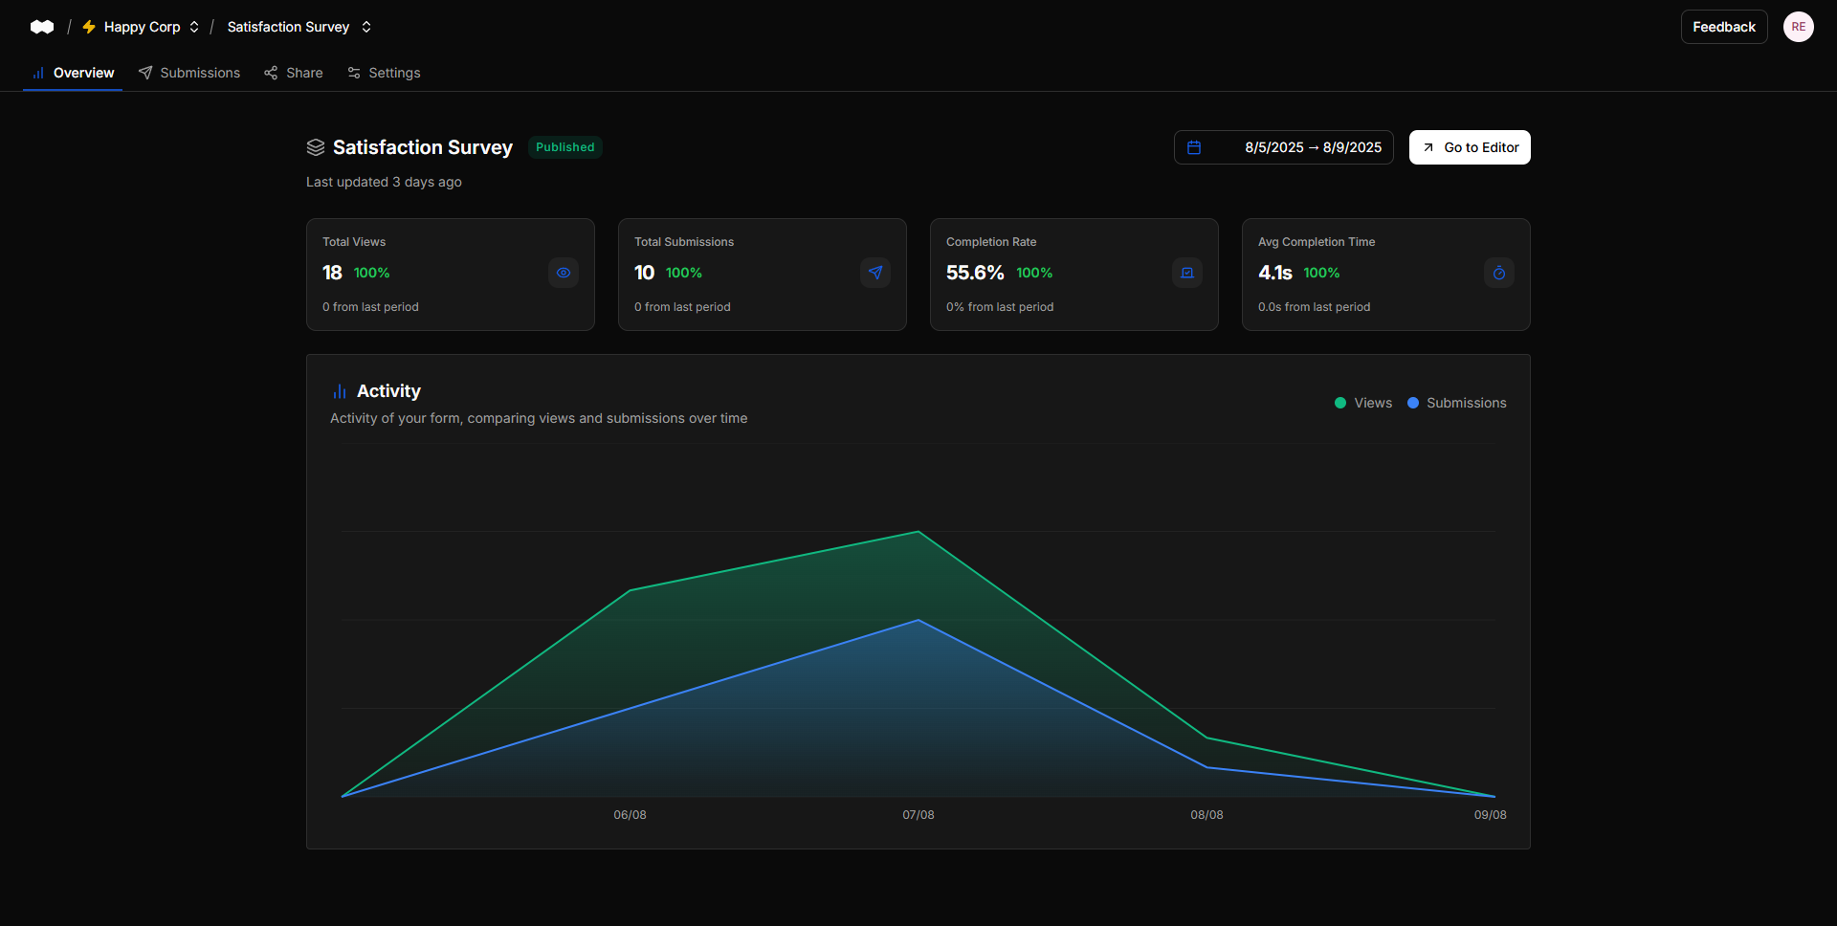The height and width of the screenshot is (926, 1837).
Task: Open the Satisfaction Survey form switcher
Action: pyautogui.click(x=365, y=27)
